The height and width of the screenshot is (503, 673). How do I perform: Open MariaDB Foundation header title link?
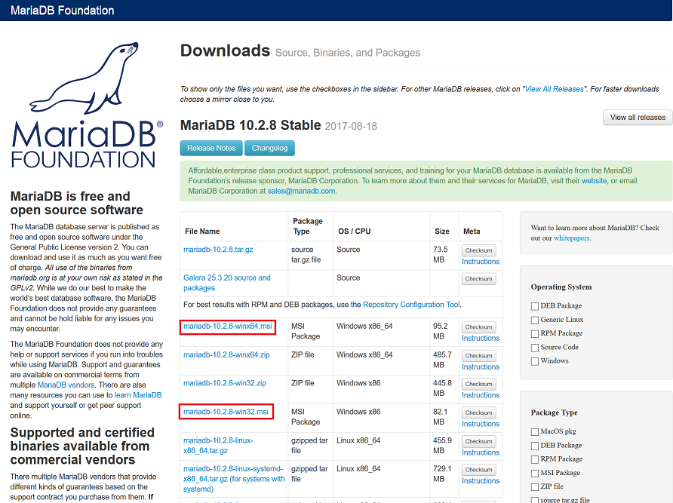click(x=62, y=11)
